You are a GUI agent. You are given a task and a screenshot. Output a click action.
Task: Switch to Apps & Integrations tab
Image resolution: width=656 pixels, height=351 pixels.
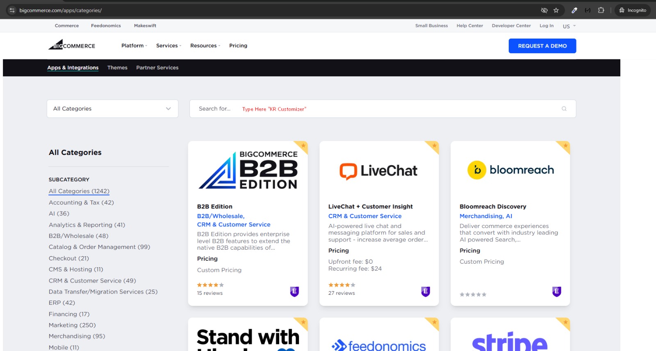tap(73, 68)
